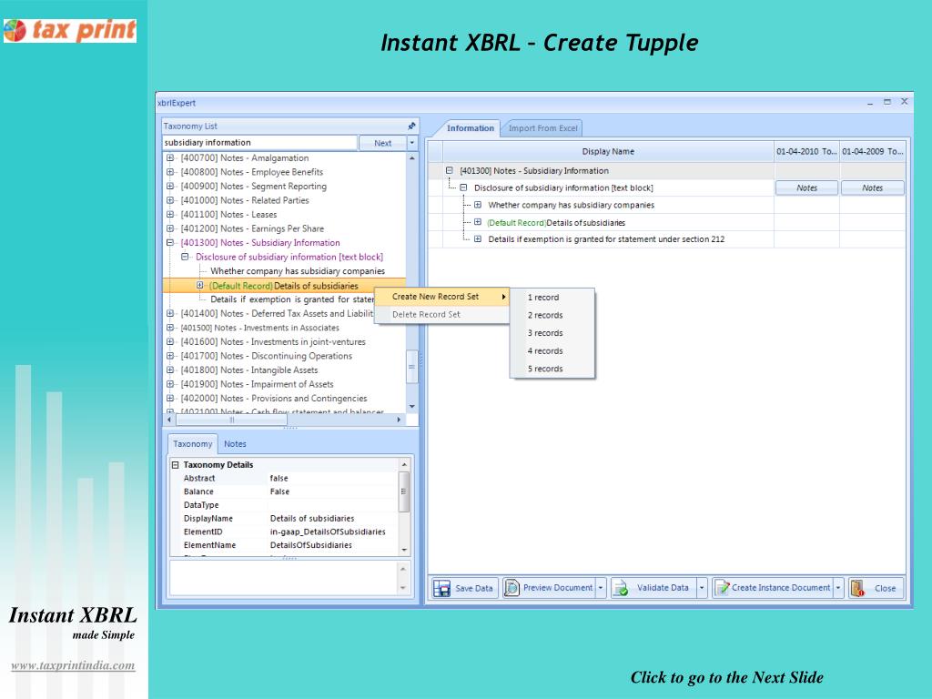Collapse [401300] Notes - Subsidiary Information in grid
The width and height of the screenshot is (932, 699).
[x=450, y=170]
